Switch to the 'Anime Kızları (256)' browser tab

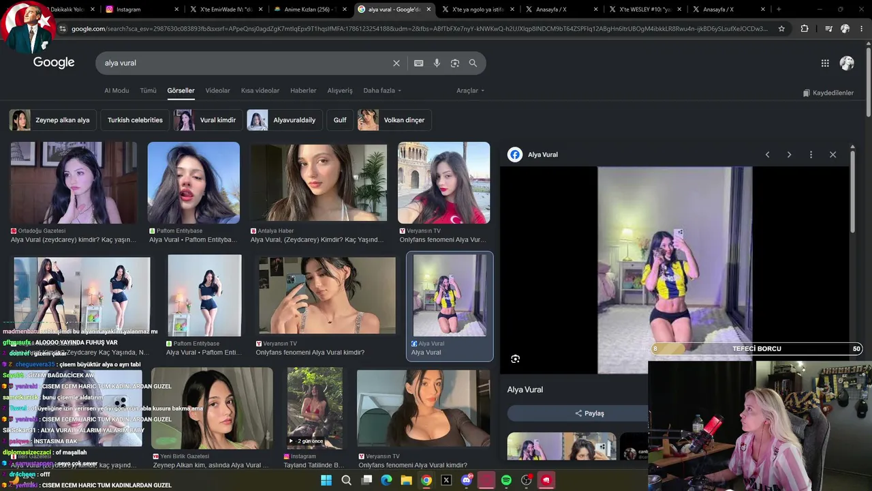pos(311,10)
